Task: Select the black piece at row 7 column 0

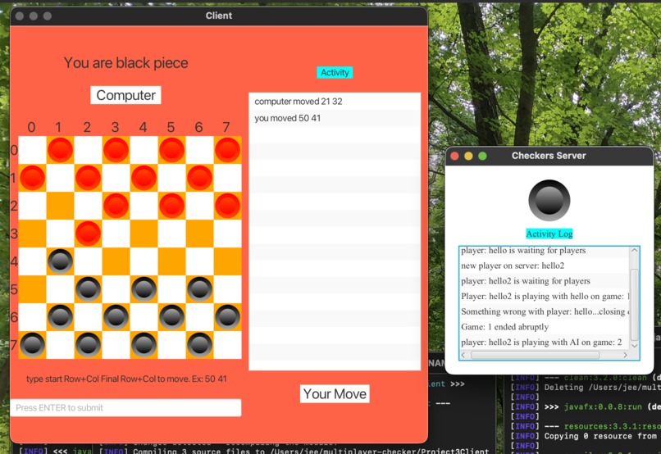Action: [33, 345]
